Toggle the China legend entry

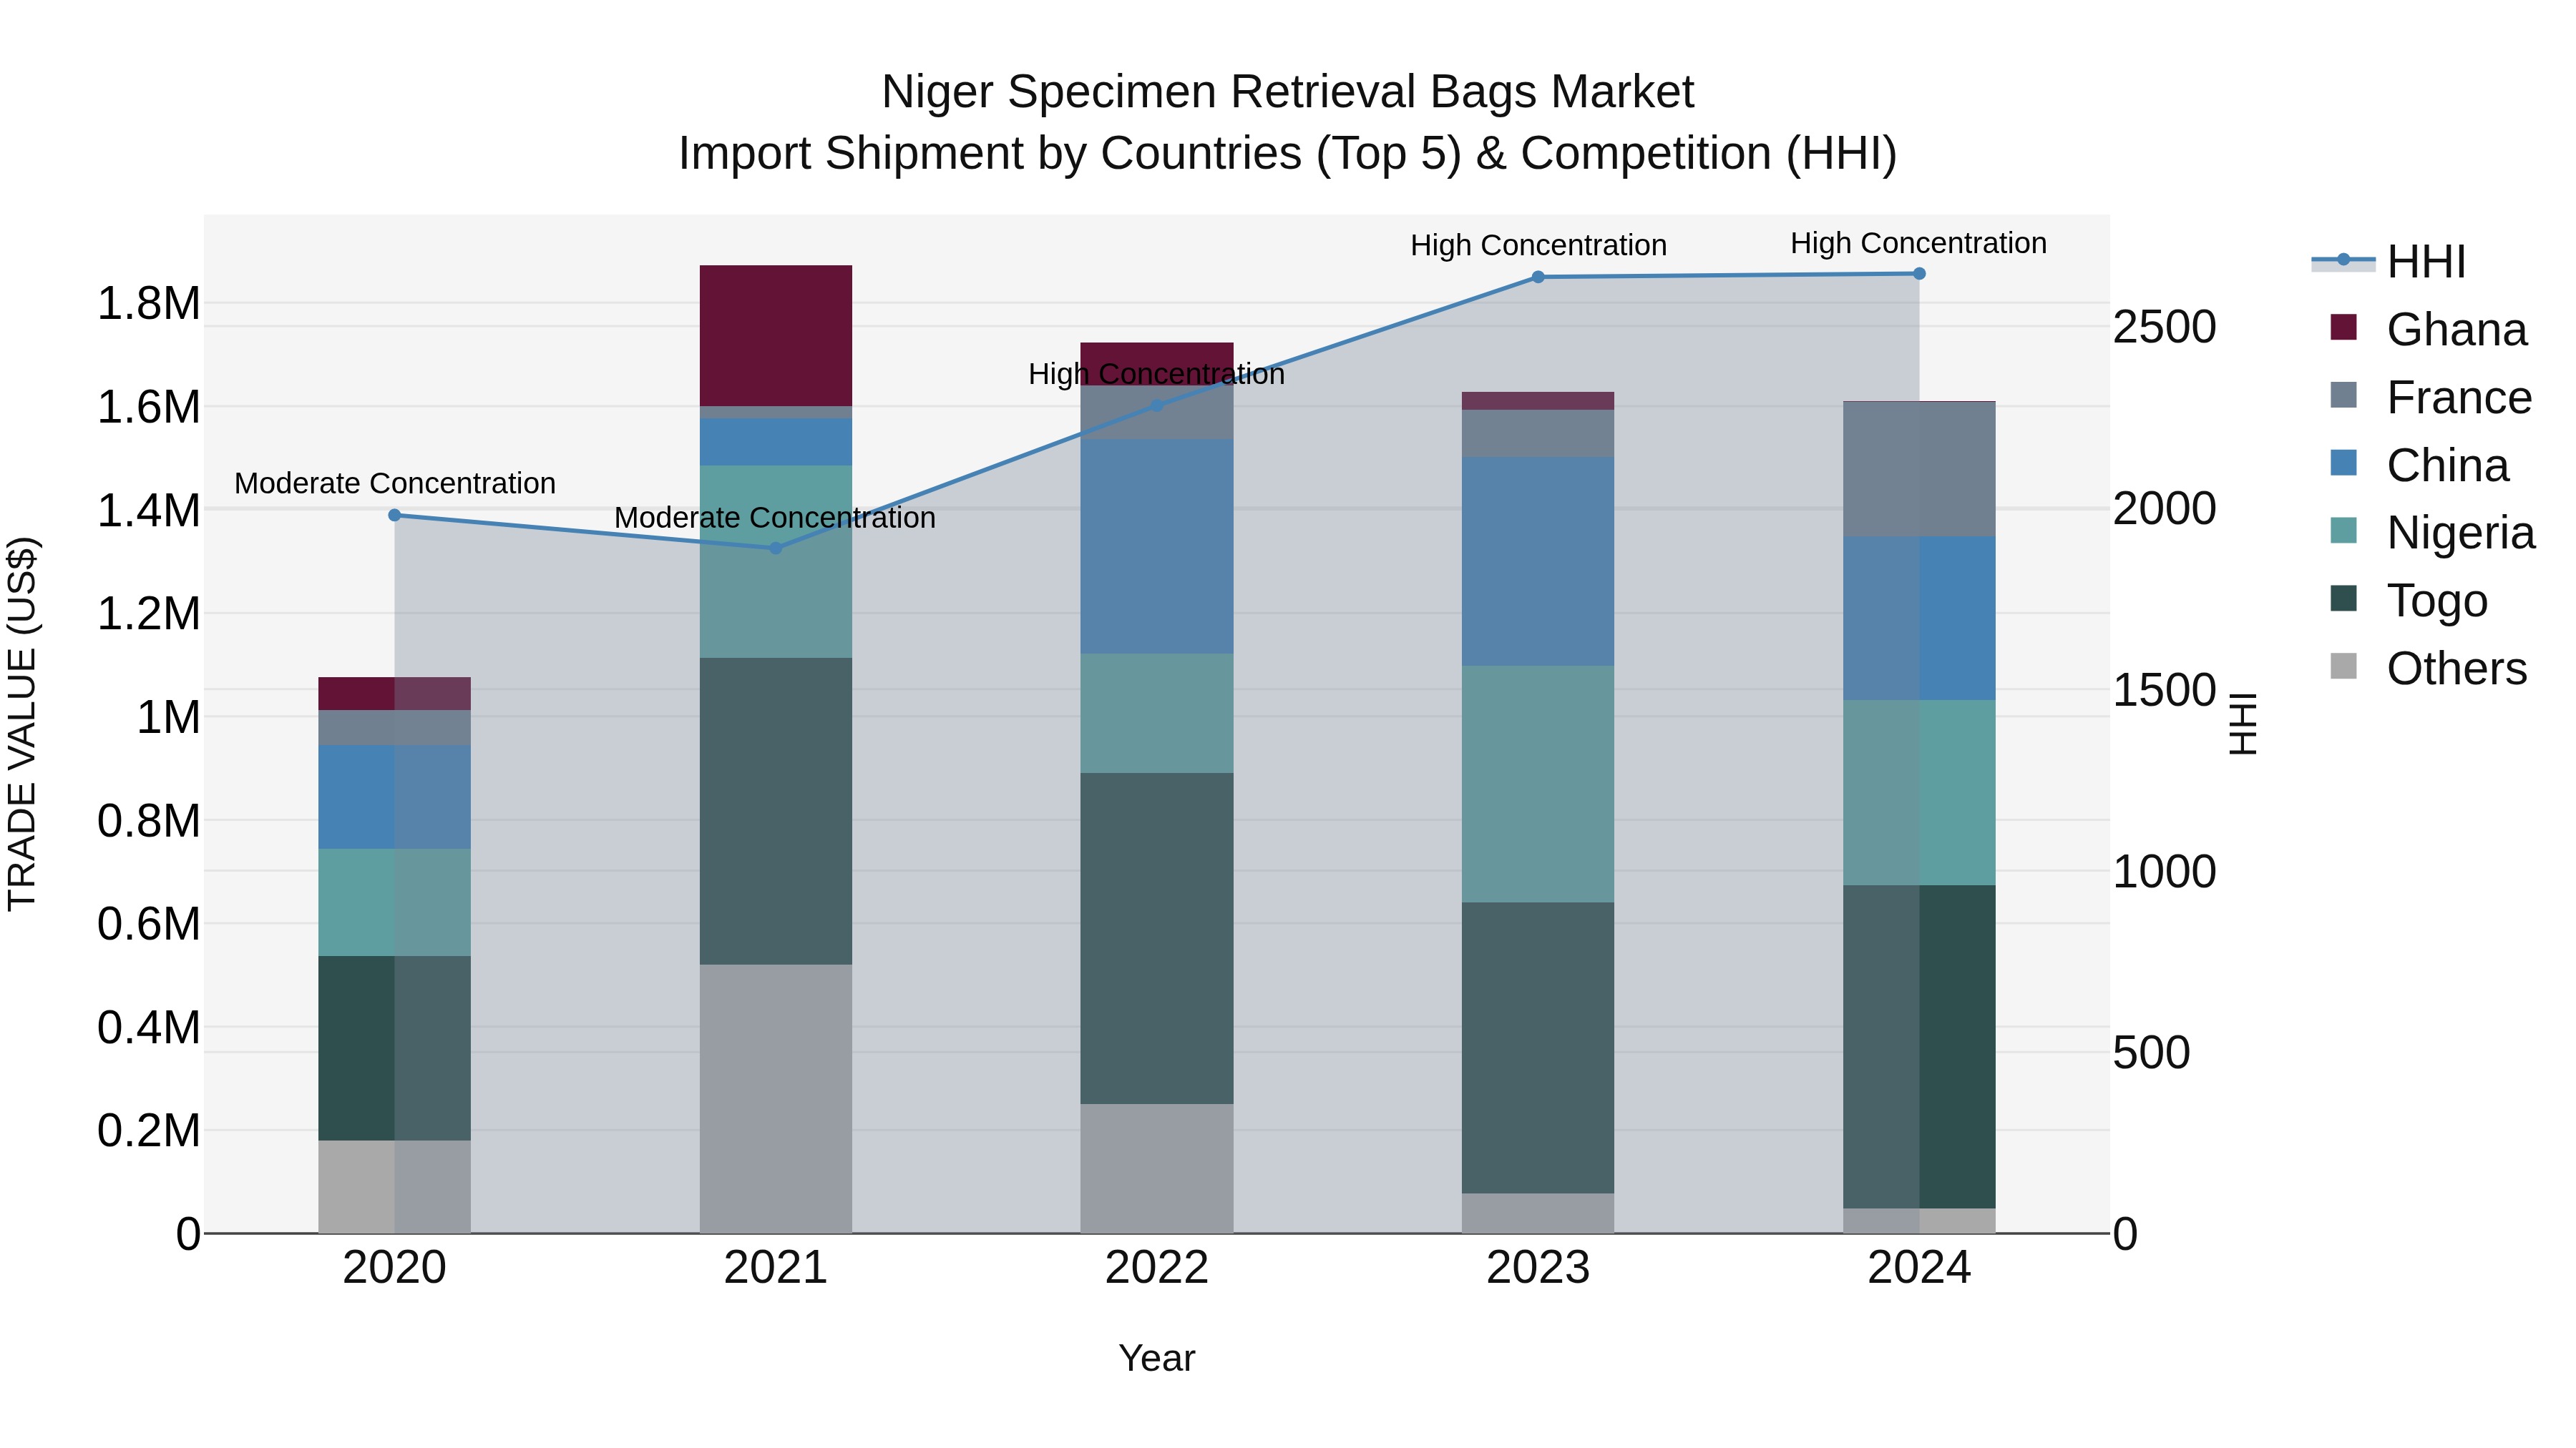[x=2419, y=465]
